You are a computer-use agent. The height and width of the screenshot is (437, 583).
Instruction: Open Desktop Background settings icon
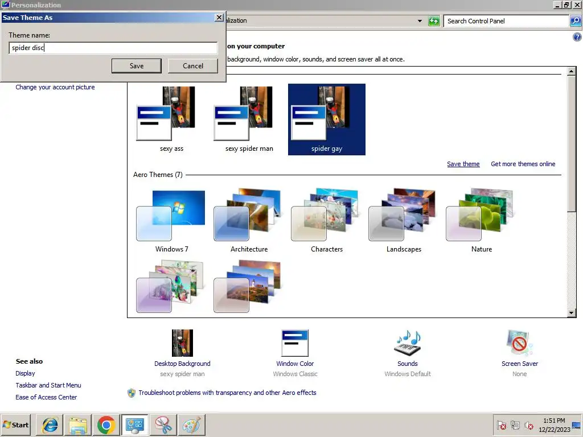click(182, 343)
